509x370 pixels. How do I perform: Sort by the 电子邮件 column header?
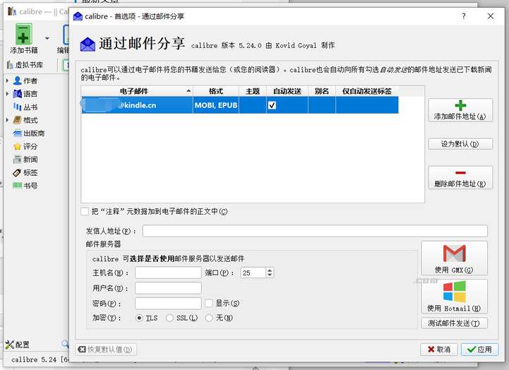coord(137,91)
